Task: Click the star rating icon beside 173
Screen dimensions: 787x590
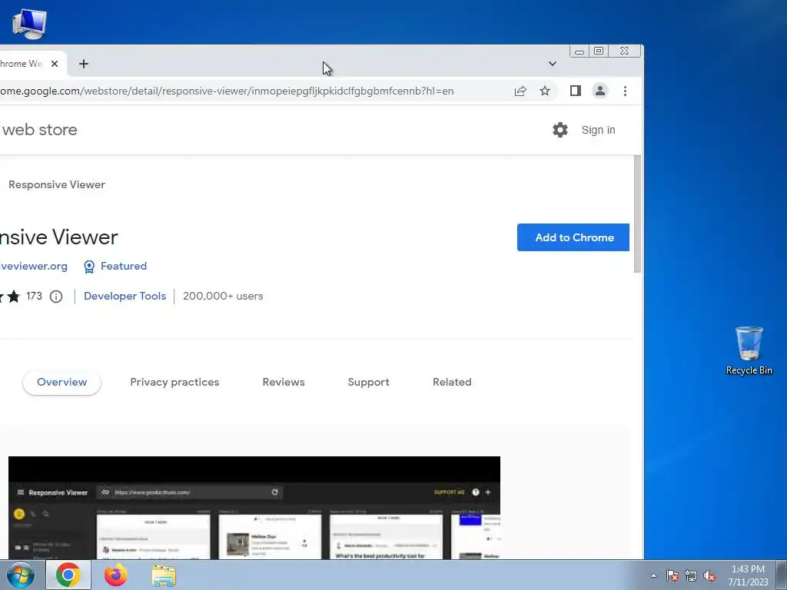Action: point(14,297)
